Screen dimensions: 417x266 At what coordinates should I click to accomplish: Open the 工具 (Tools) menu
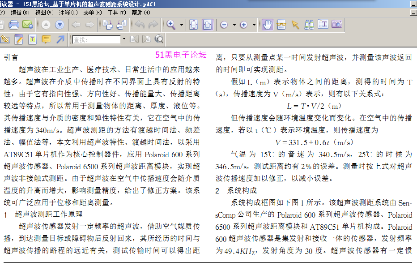tap(116, 13)
